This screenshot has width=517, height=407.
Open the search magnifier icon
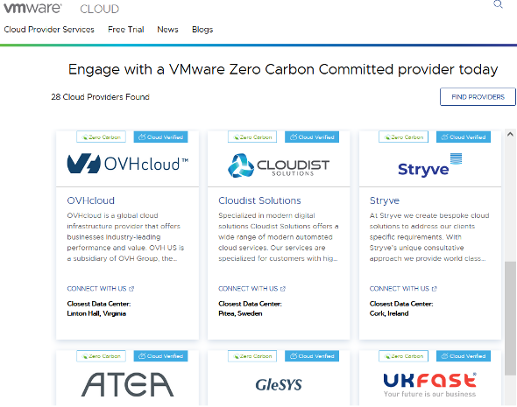(x=498, y=4)
